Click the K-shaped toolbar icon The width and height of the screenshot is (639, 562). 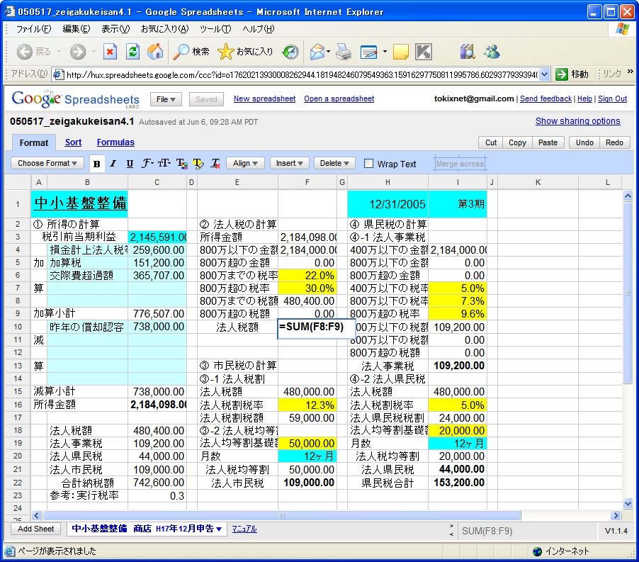[x=424, y=52]
